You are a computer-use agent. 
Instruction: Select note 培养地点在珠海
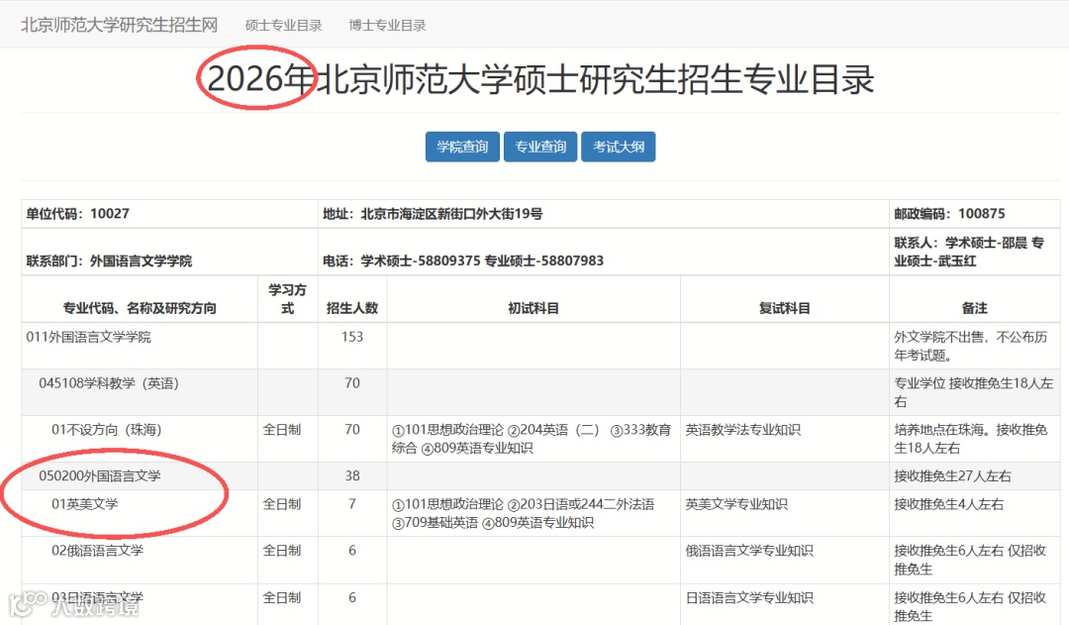971,439
